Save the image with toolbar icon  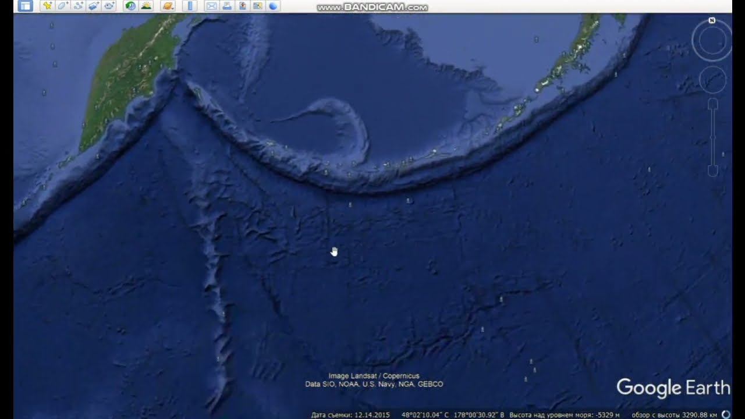242,6
